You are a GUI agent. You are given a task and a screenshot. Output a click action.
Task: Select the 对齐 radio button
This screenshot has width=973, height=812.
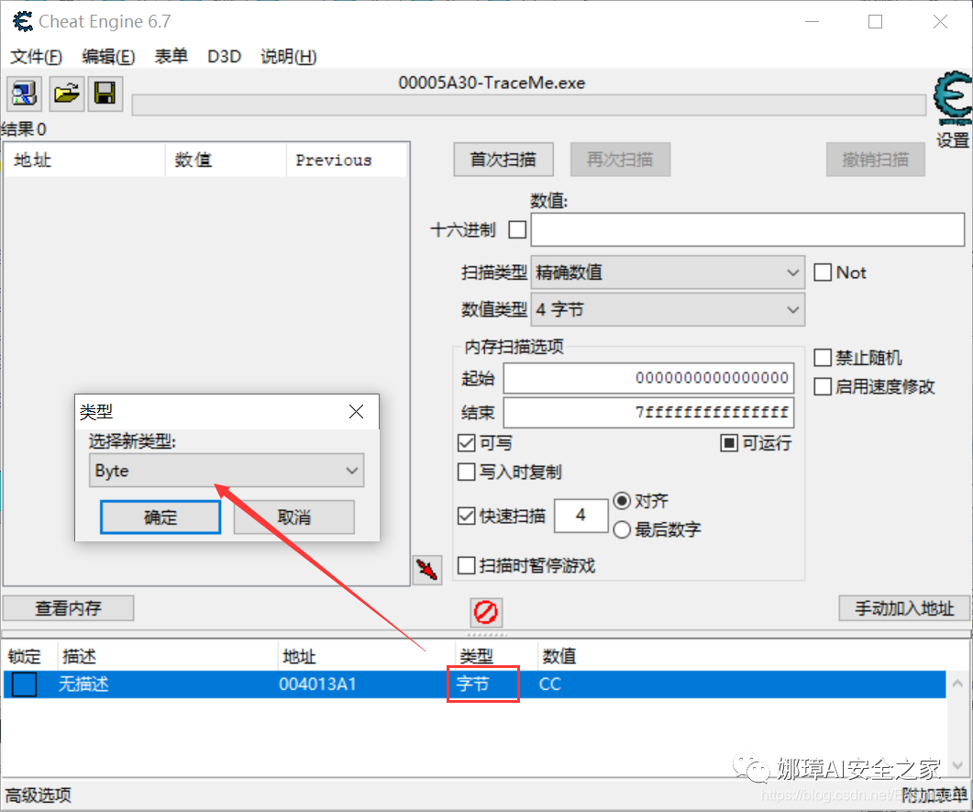[622, 501]
